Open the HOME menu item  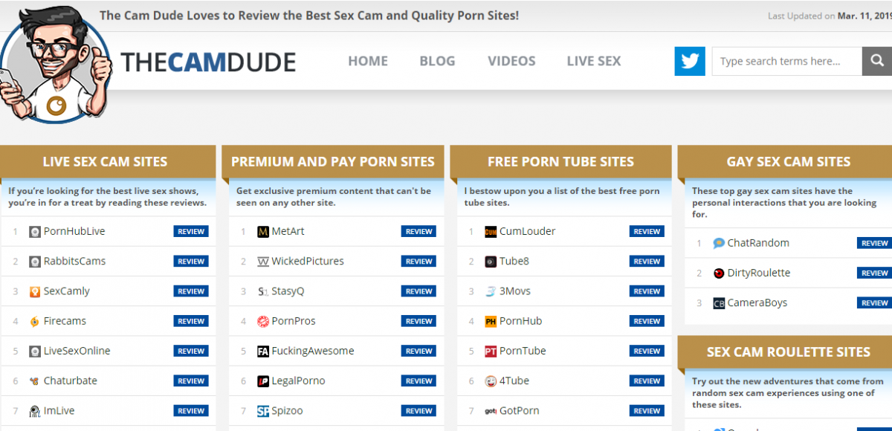(x=368, y=61)
